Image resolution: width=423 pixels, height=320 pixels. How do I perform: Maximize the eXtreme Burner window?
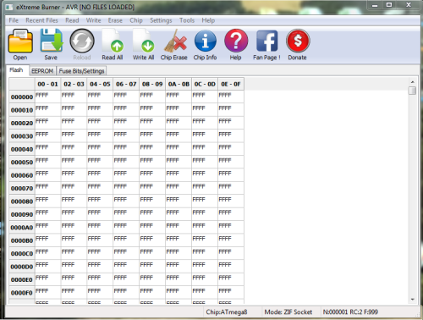tap(389, 5)
